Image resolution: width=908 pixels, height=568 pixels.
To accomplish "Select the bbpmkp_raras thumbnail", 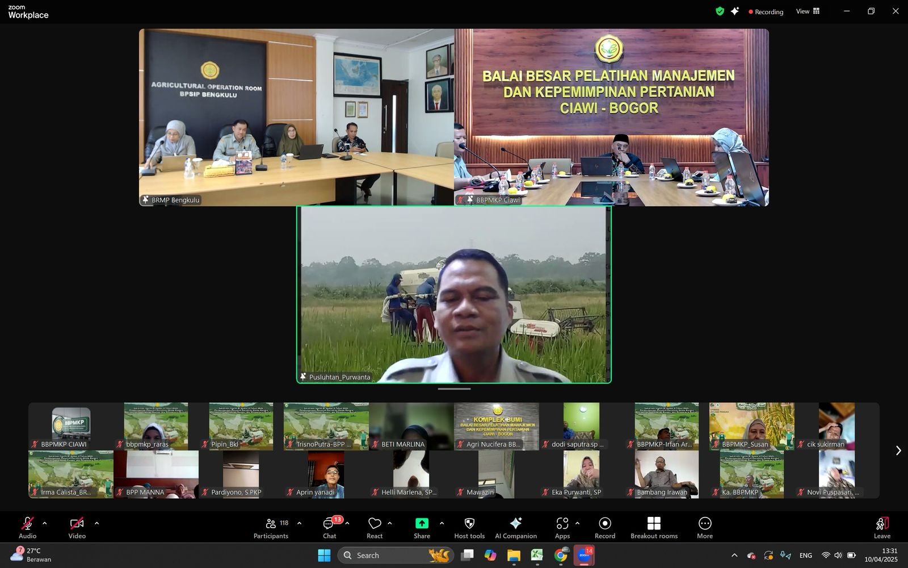I will point(156,427).
